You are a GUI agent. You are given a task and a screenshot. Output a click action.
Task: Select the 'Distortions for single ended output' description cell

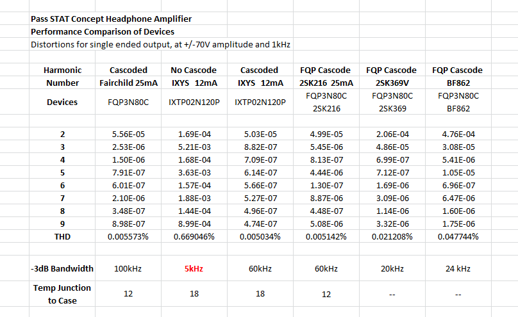coord(160,45)
